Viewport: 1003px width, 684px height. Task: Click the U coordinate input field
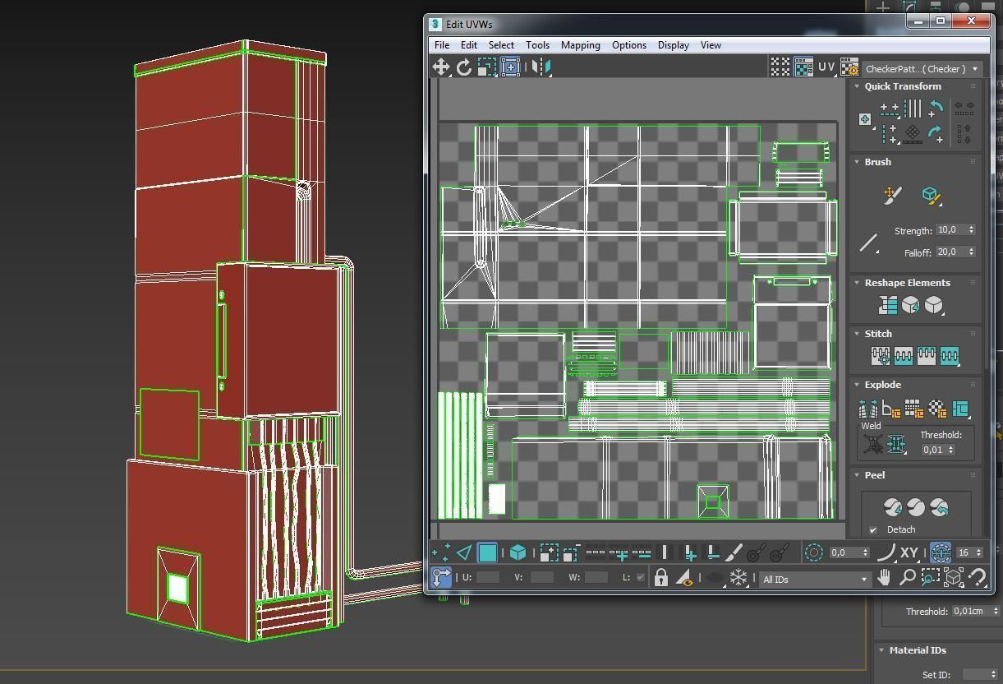(488, 577)
